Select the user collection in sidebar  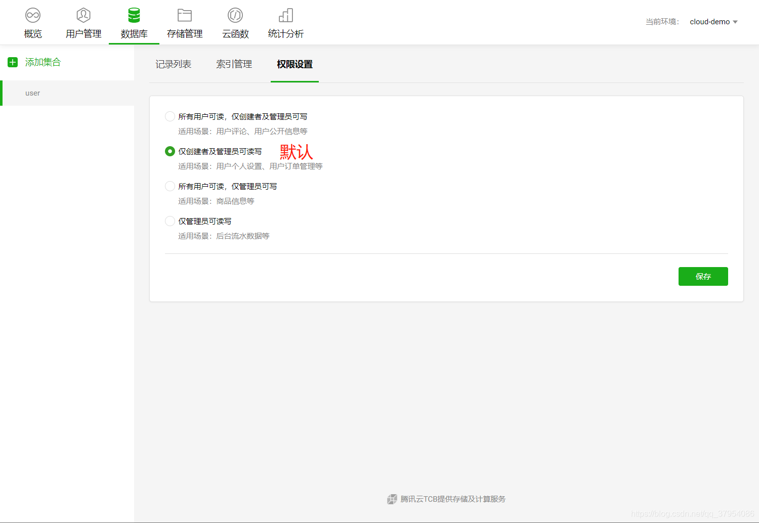coord(67,93)
